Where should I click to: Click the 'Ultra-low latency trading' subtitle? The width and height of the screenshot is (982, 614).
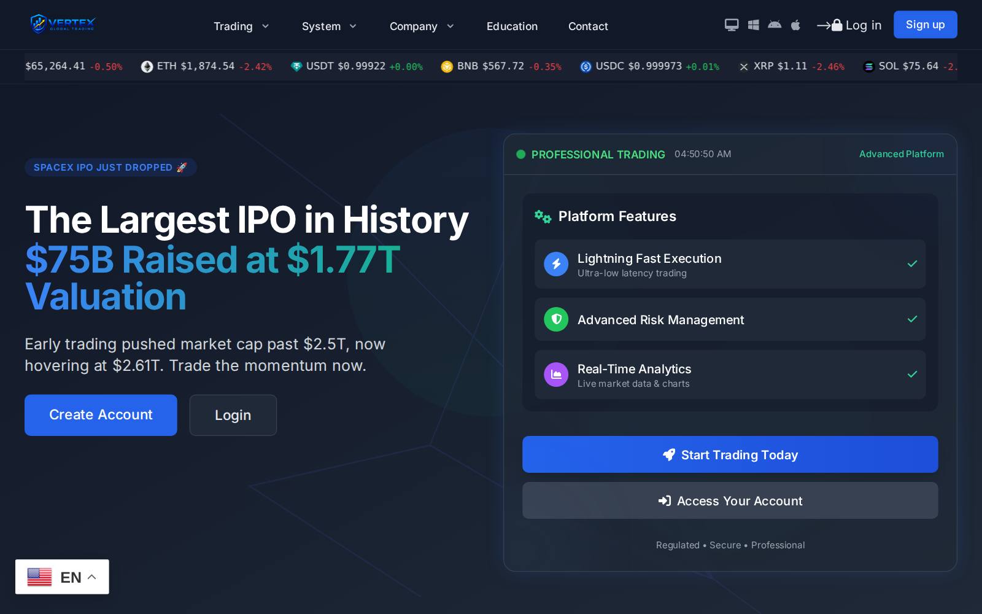coord(632,273)
